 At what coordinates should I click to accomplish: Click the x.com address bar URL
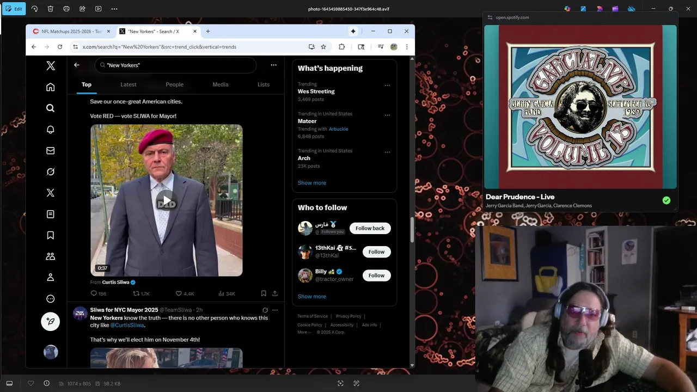160,47
